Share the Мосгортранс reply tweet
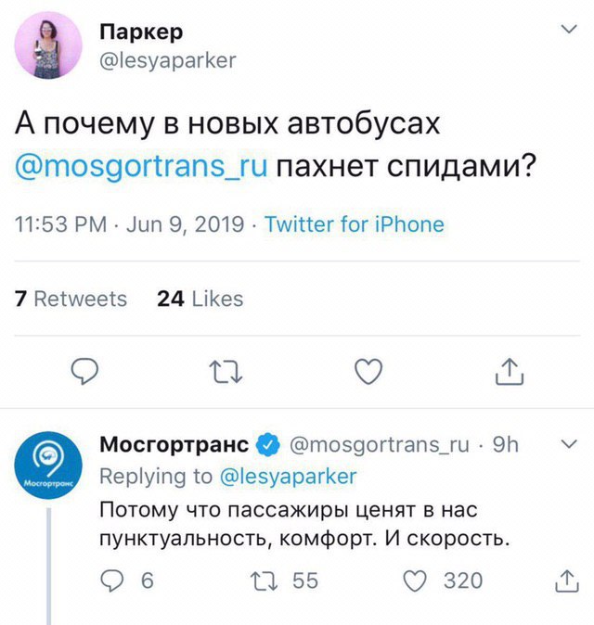This screenshot has width=594, height=625. coord(565,580)
